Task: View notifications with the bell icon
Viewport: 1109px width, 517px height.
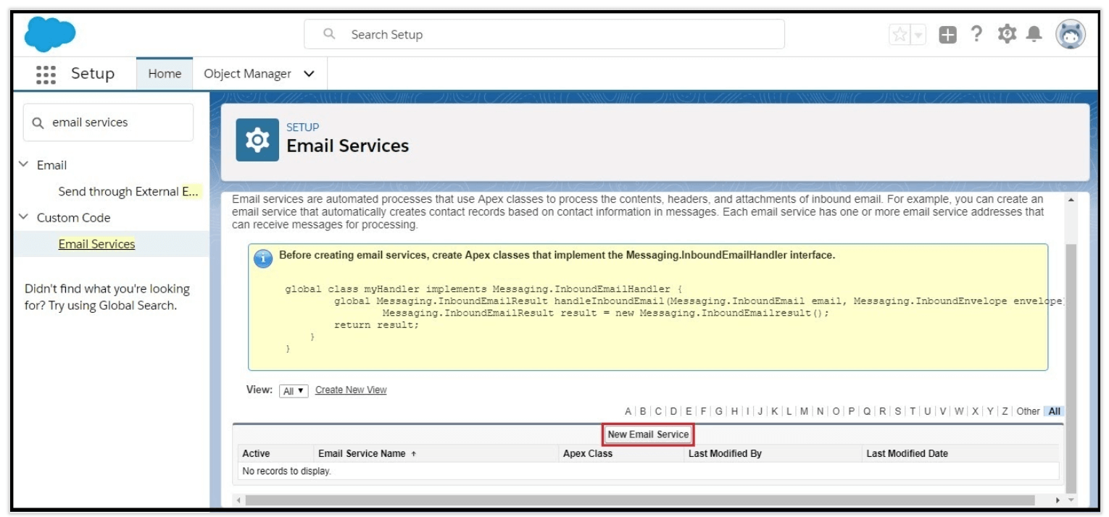Action: (1035, 32)
